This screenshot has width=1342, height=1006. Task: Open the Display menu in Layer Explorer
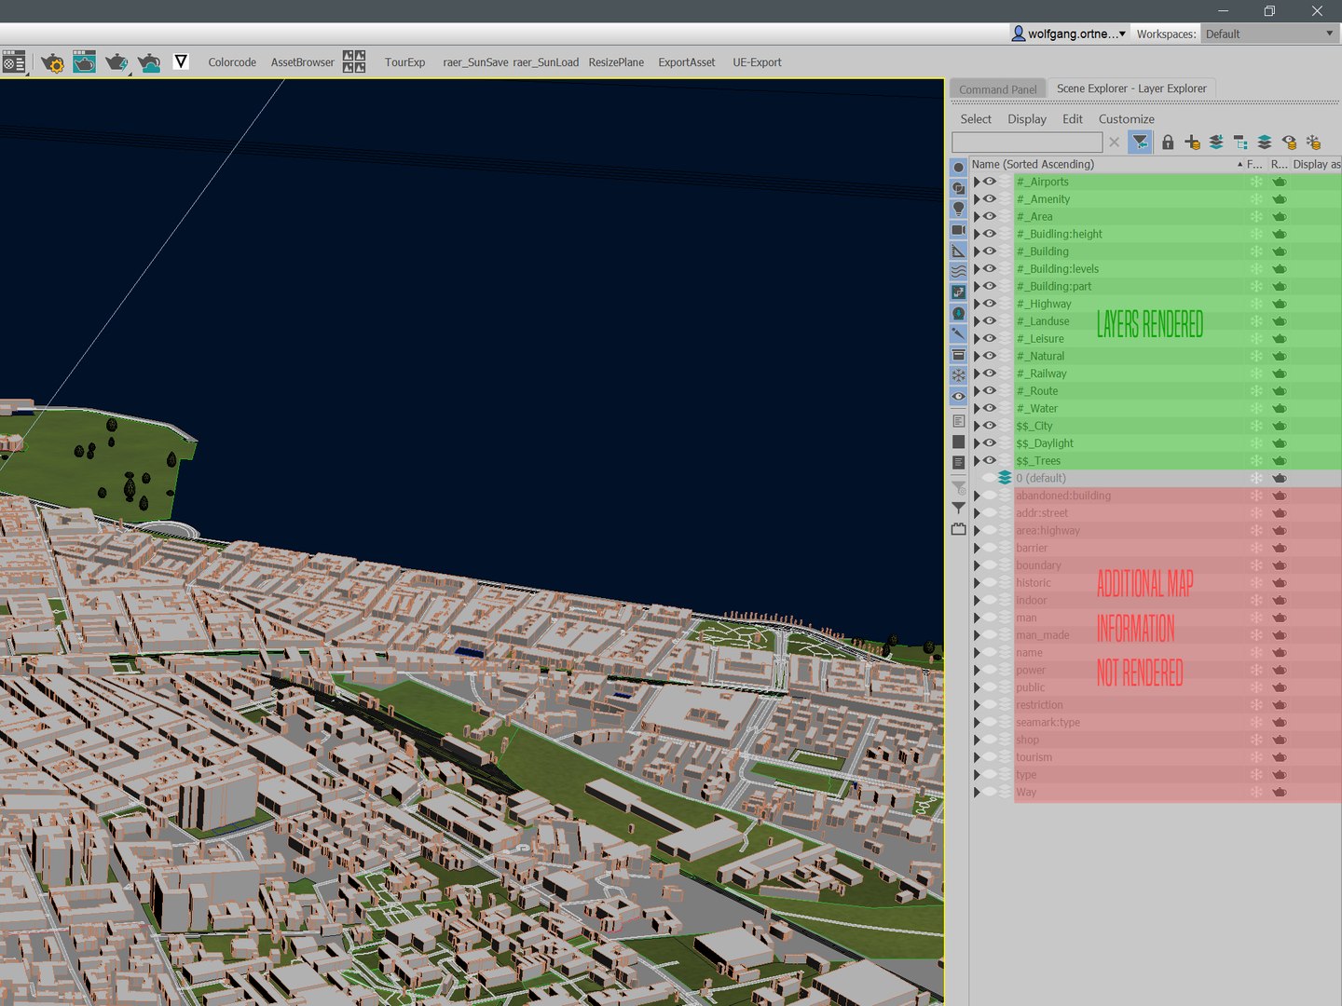pos(1027,119)
